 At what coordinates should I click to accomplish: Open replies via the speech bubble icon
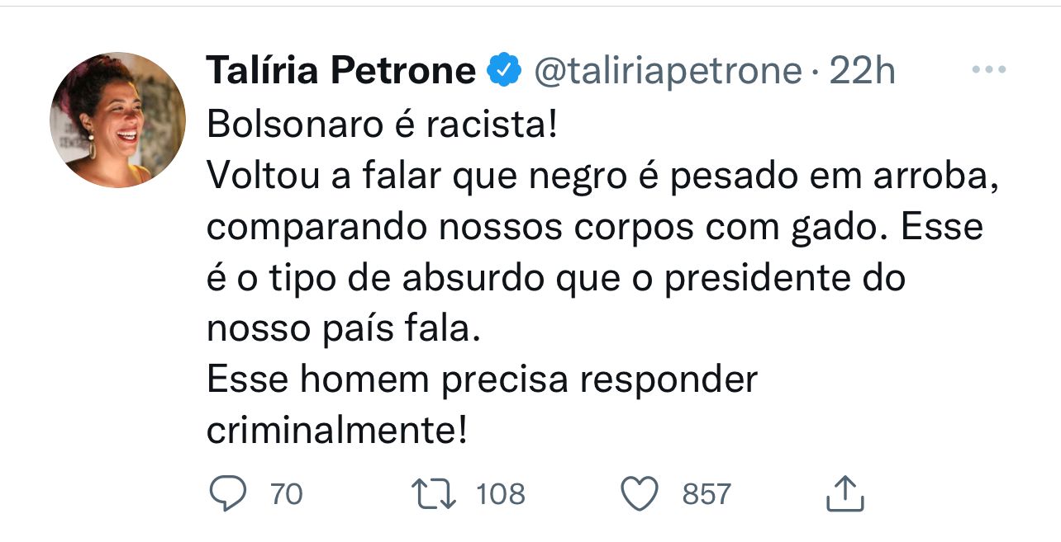coord(227,494)
